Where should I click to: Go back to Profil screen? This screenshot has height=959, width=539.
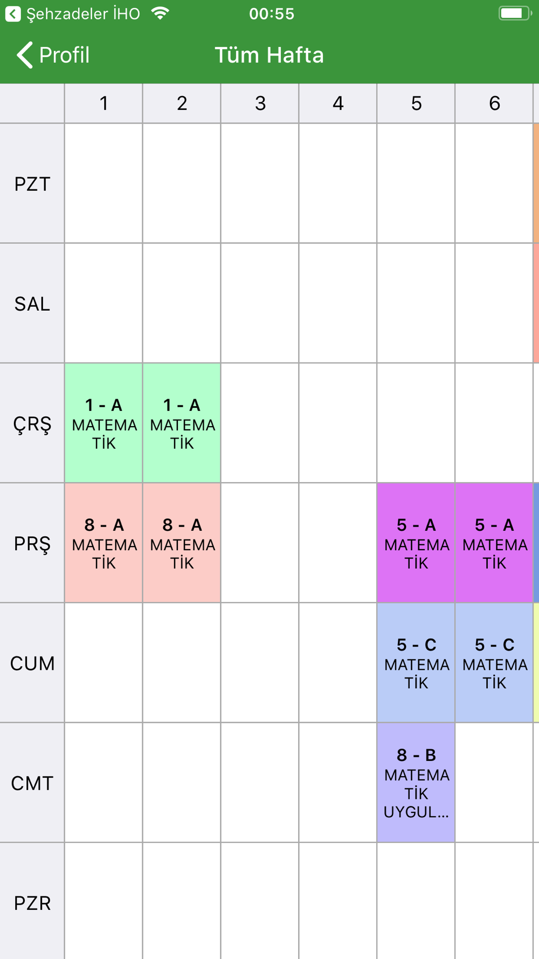53,55
